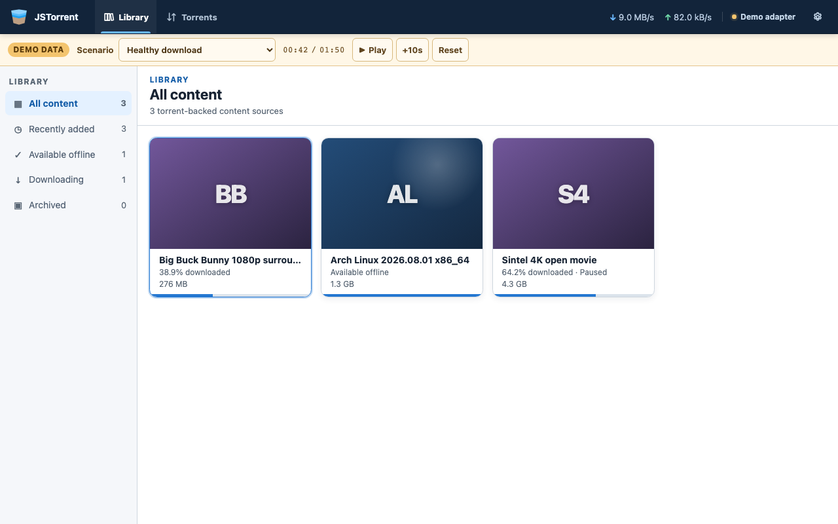Click the upload speed 82.0 kB/s indicator
This screenshot has width=838, height=524.
coord(688,17)
